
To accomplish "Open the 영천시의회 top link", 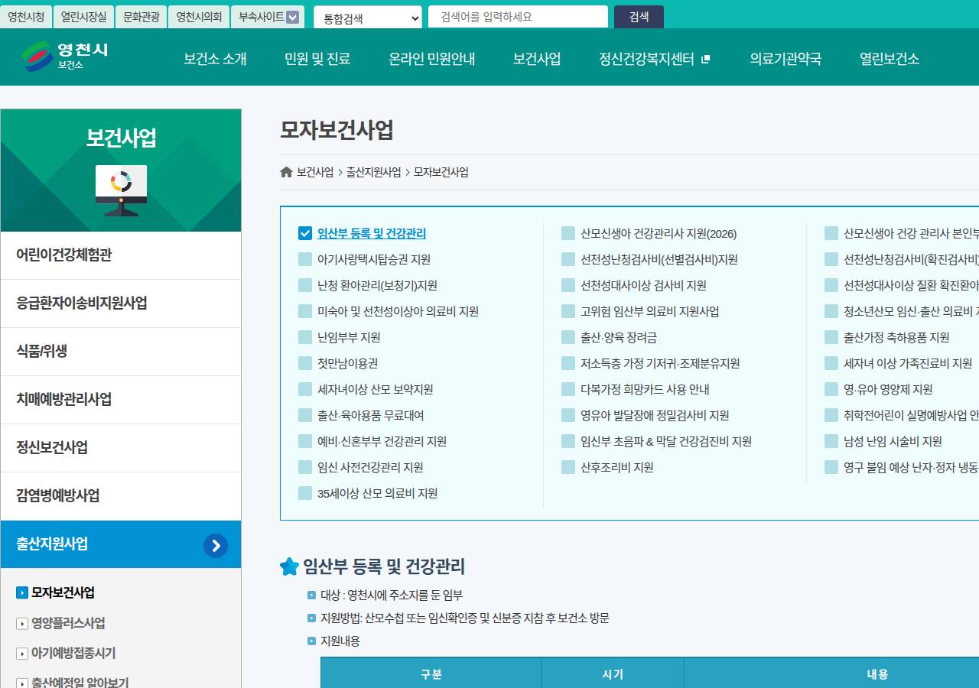I will click(199, 17).
